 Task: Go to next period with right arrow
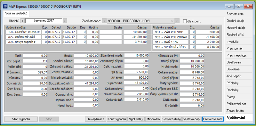click(x=65, y=21)
